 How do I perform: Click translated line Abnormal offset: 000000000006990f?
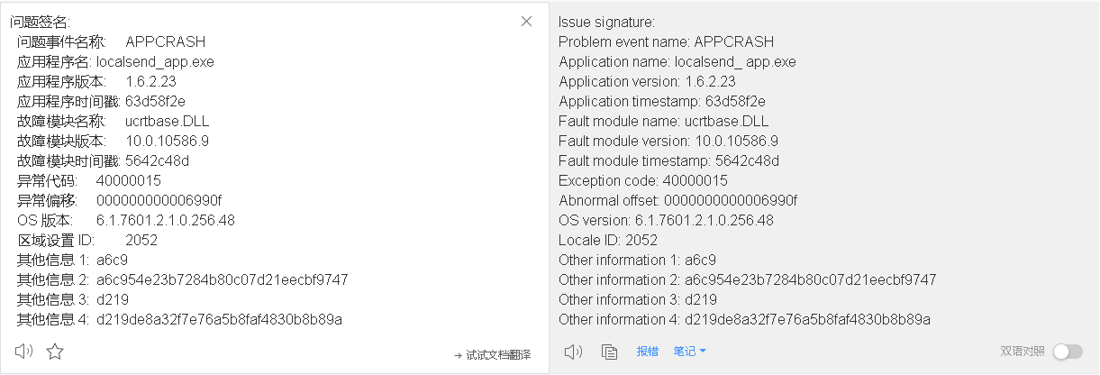[677, 200]
